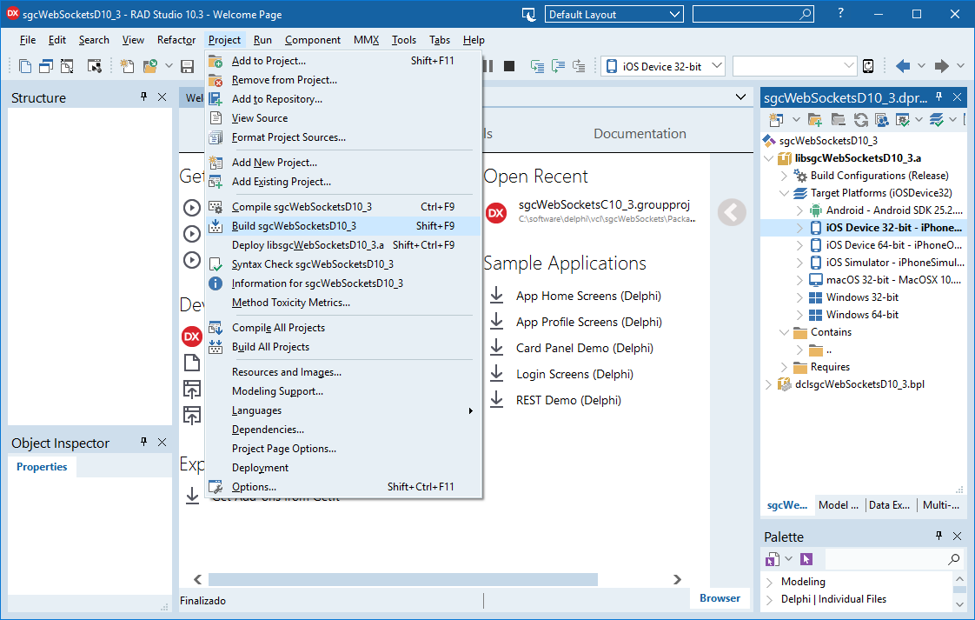The height and width of the screenshot is (620, 975).
Task: Click the Save toolbar icon
Action: point(187,66)
